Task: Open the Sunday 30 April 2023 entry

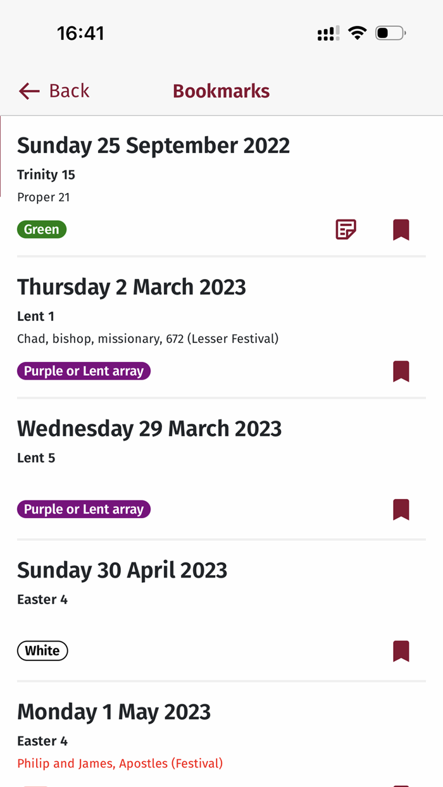Action: [122, 569]
